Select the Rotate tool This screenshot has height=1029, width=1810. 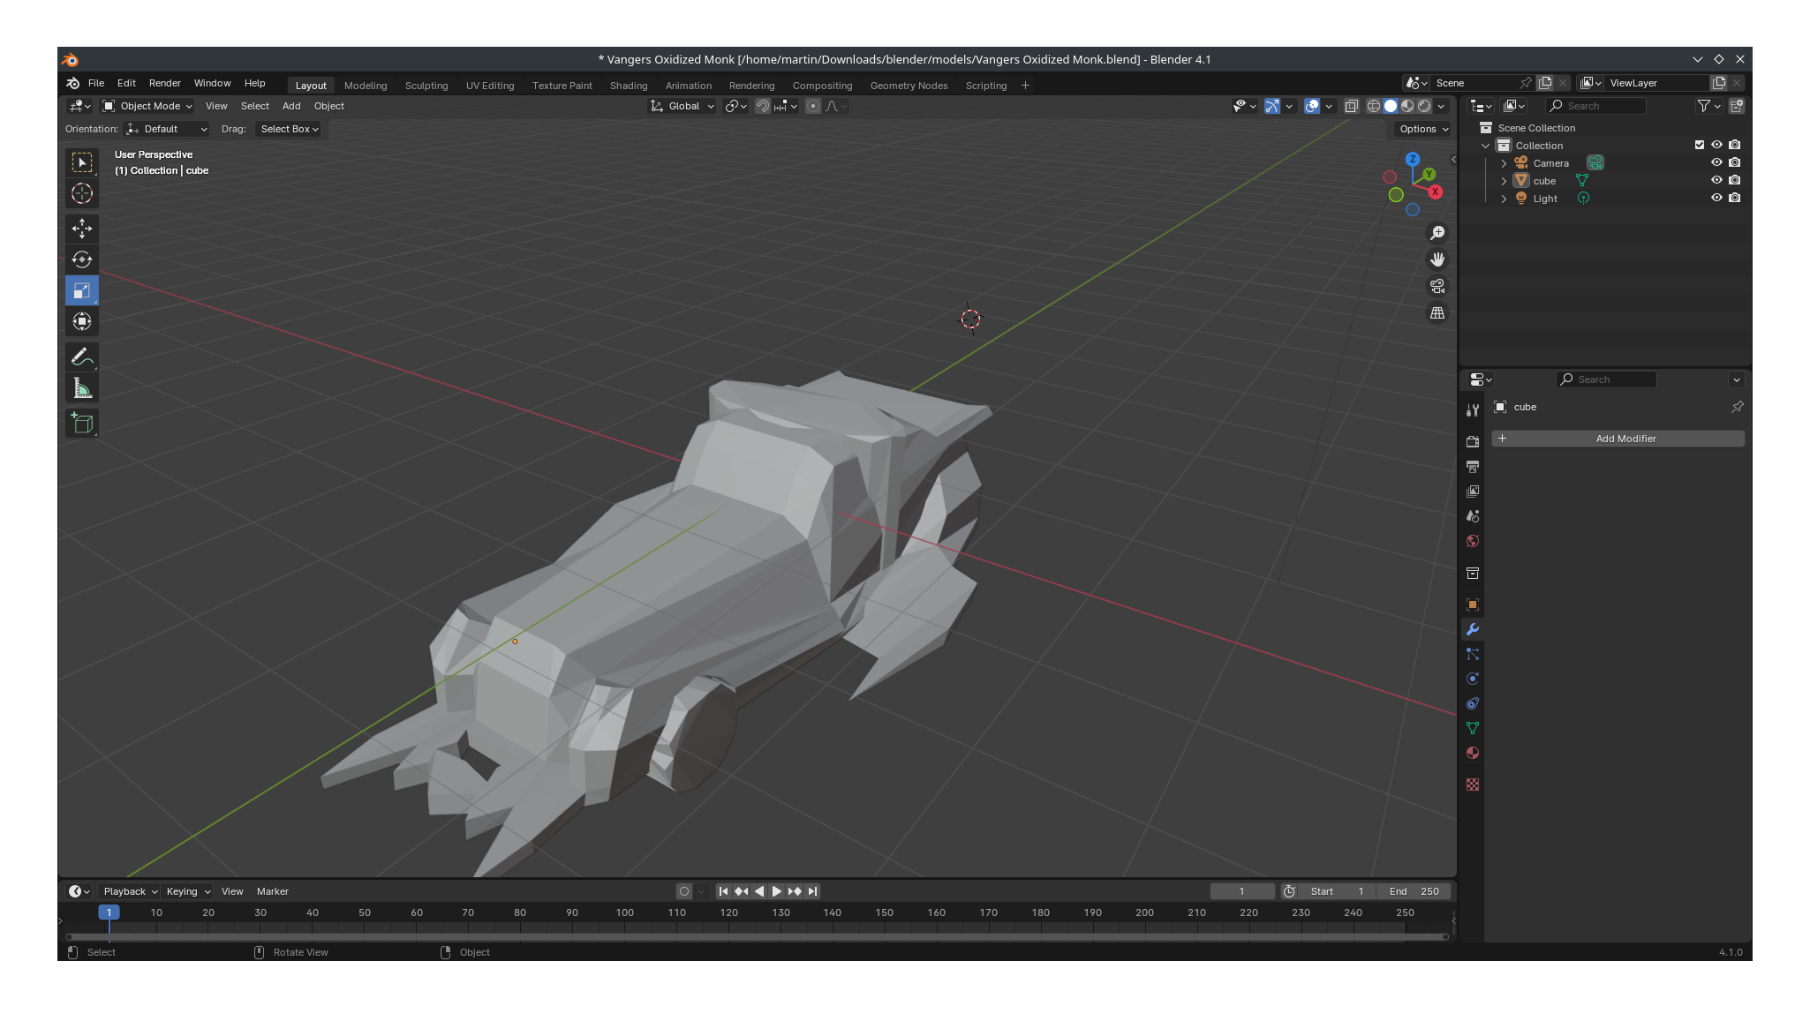[x=82, y=259]
